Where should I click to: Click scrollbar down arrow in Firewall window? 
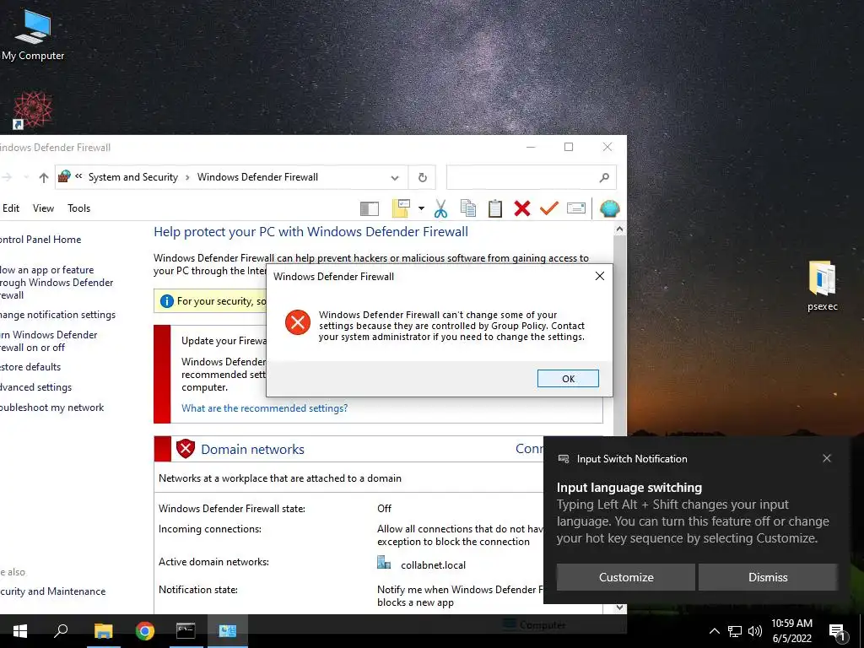pos(619,607)
